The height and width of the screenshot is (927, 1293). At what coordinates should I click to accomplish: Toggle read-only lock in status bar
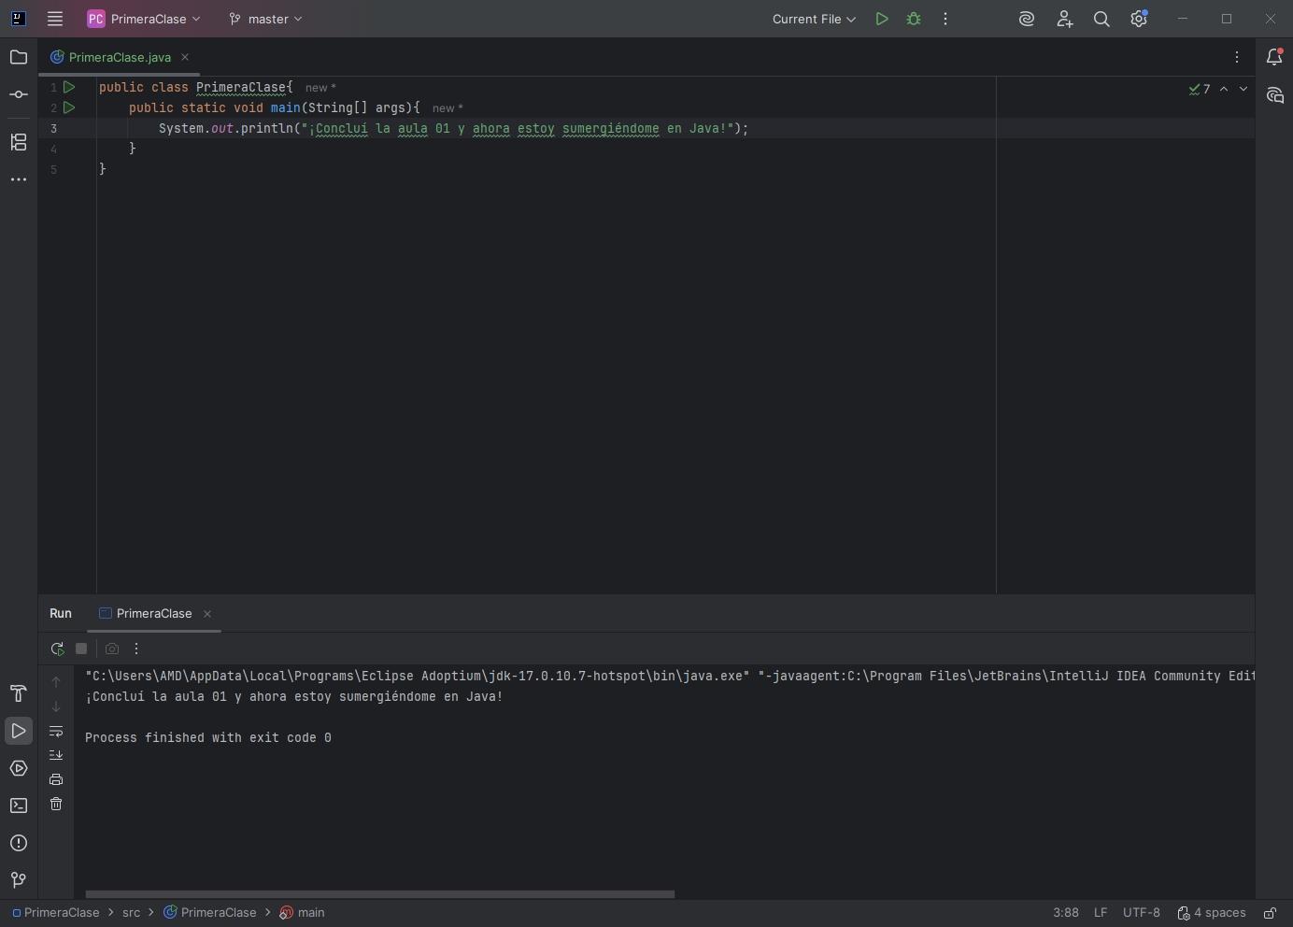point(1271,913)
